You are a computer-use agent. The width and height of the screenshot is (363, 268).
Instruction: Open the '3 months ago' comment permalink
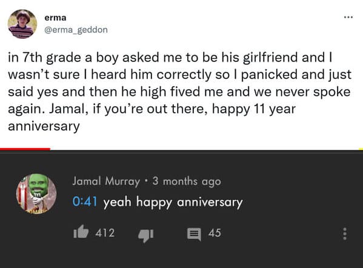click(x=187, y=181)
